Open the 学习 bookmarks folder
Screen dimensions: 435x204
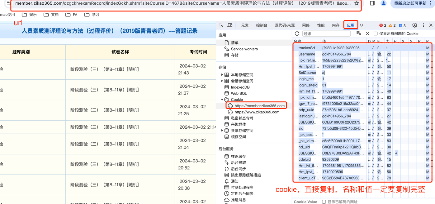(x=92, y=15)
